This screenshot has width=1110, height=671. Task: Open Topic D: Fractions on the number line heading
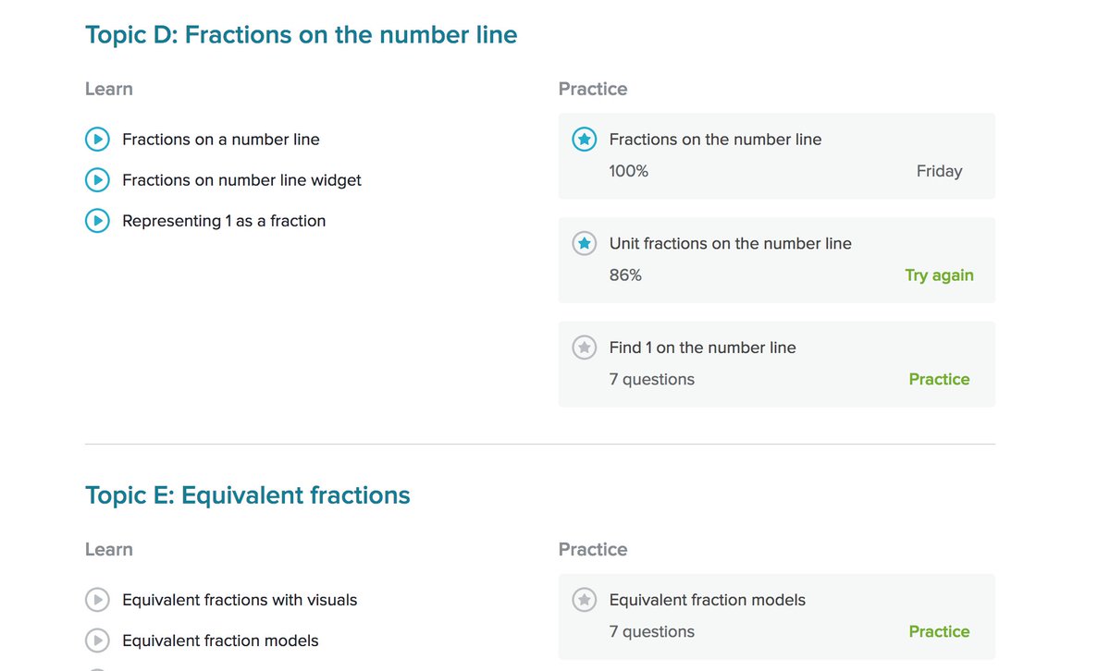pos(301,35)
